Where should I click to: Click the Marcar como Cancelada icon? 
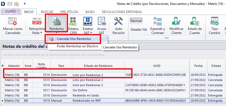[13, 21]
